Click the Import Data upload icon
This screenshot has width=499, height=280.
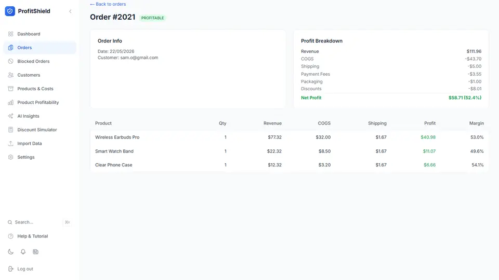tap(10, 143)
